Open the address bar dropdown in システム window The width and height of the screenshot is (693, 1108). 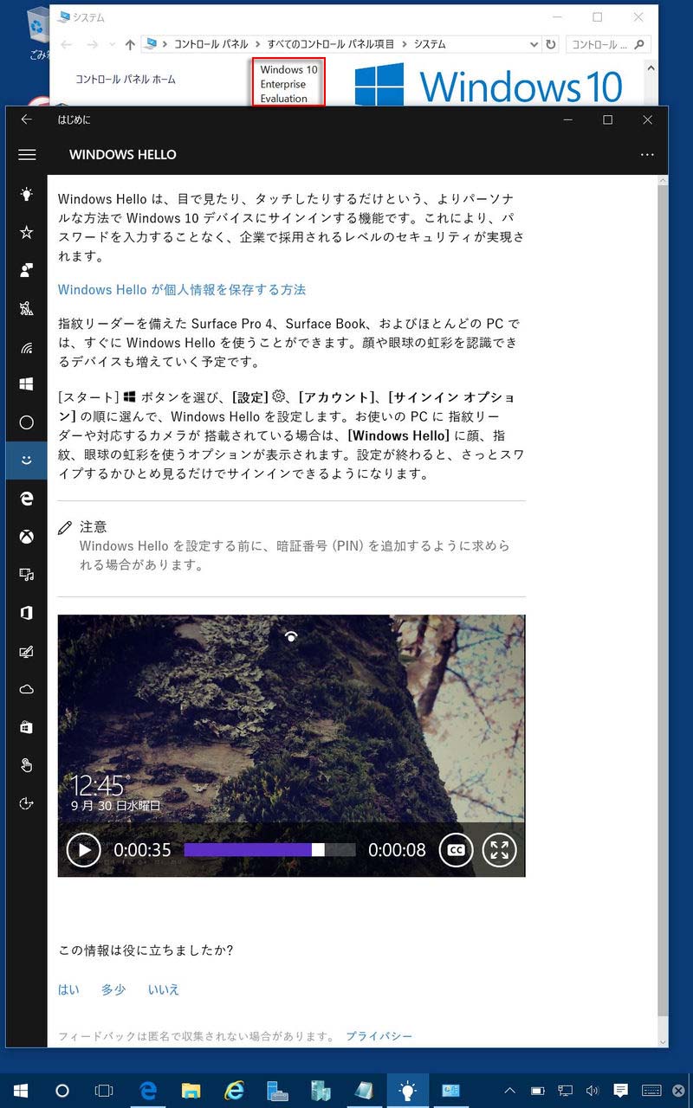(x=533, y=44)
